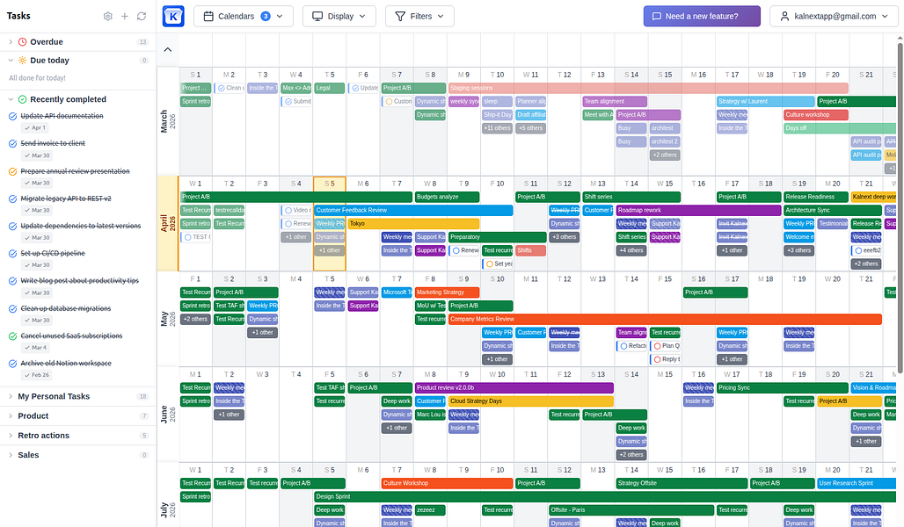Click the Overdue clock icon

(23, 41)
